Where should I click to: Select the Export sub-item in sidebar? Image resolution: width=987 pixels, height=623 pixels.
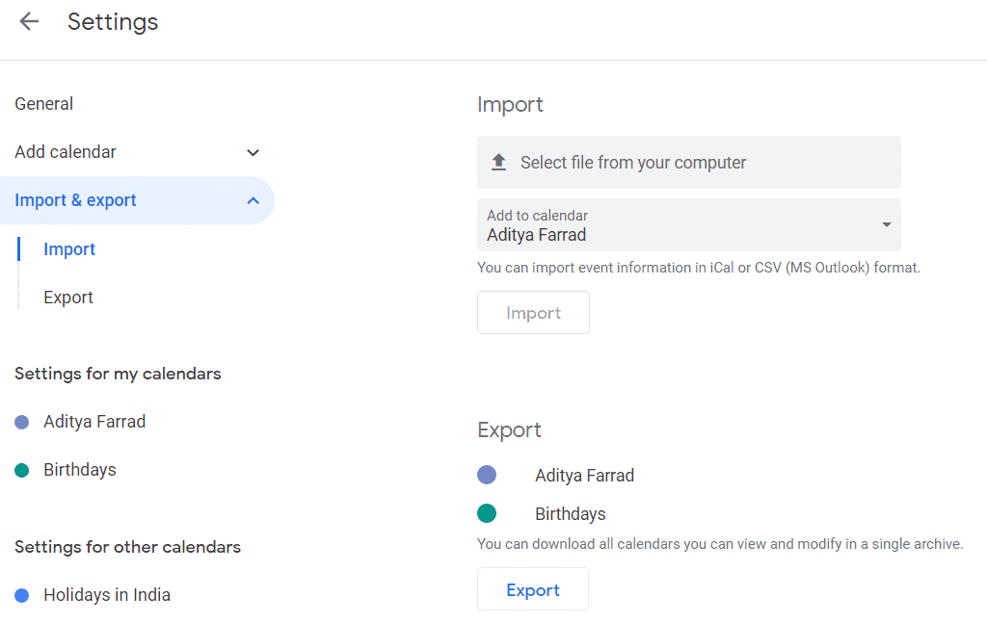[68, 298]
